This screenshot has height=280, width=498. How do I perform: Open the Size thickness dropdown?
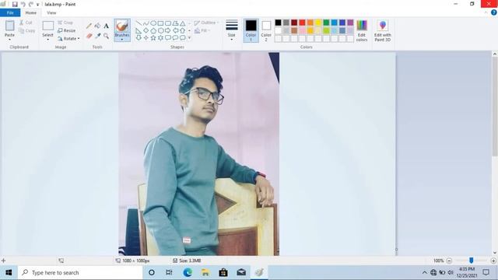click(x=232, y=30)
